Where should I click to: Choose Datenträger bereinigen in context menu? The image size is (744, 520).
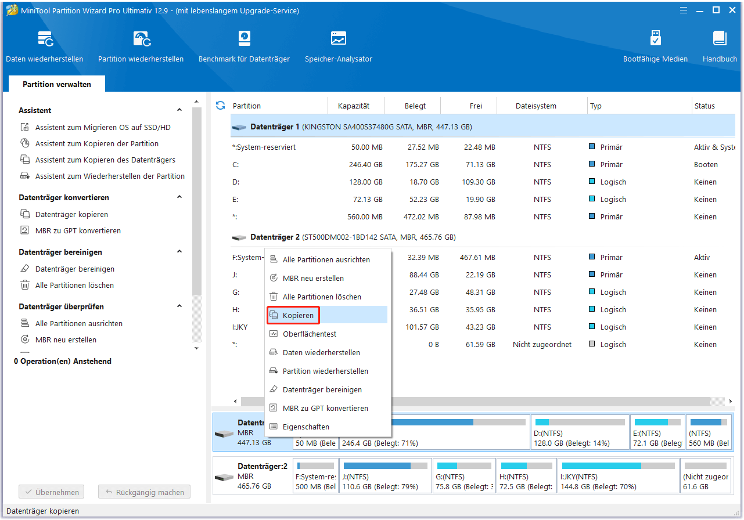[x=327, y=389]
